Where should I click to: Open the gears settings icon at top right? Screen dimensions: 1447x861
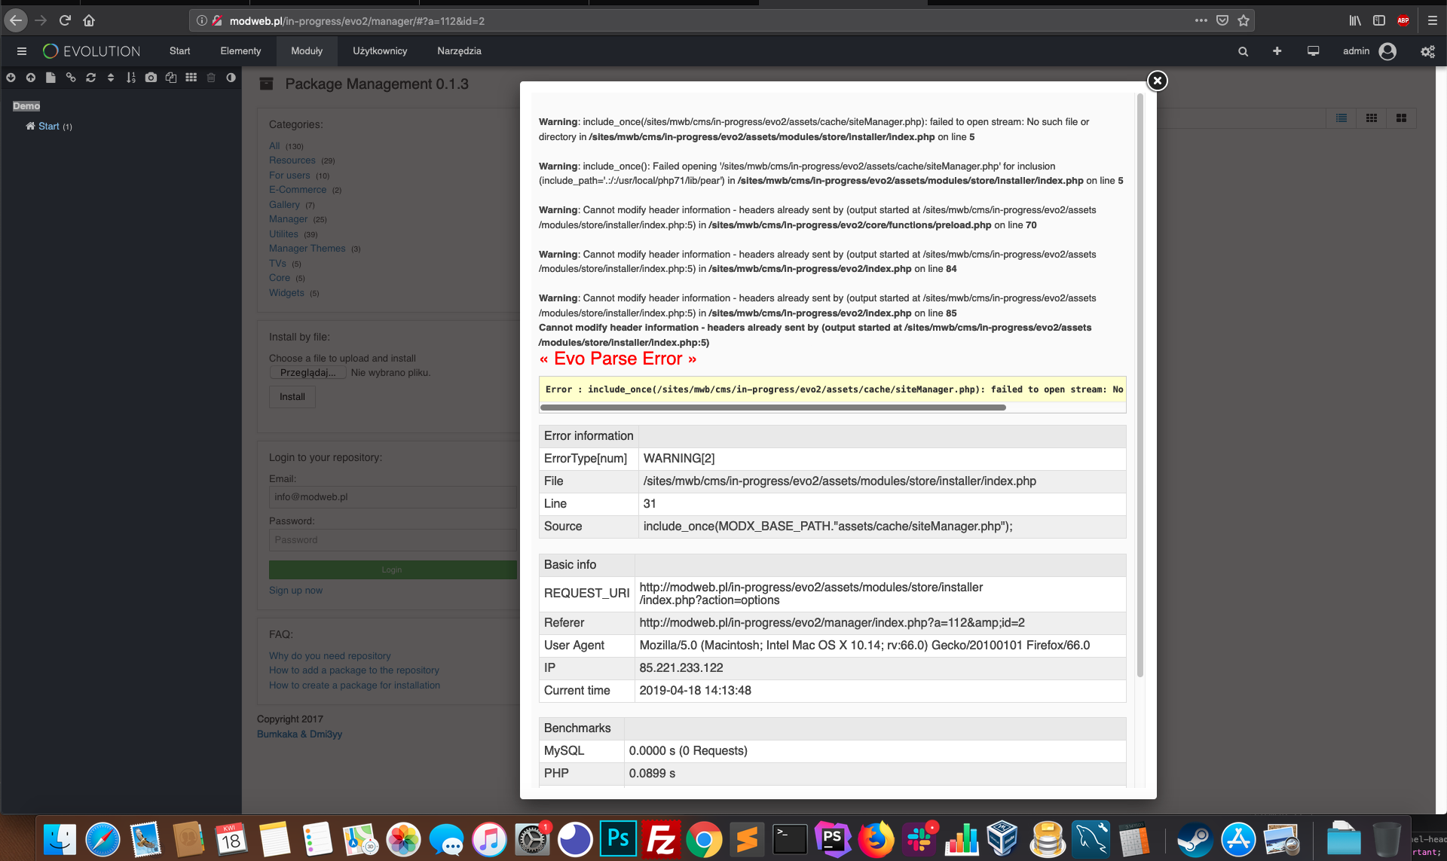(1427, 50)
